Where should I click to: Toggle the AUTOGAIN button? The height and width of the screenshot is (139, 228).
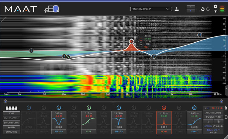pyautogui.click(x=208, y=126)
